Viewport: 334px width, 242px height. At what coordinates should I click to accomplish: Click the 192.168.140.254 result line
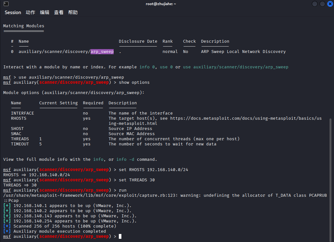(x=70, y=221)
